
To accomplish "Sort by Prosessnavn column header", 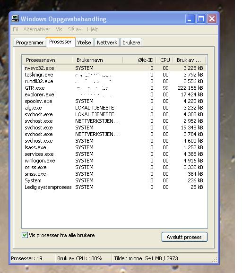I will (47, 60).
